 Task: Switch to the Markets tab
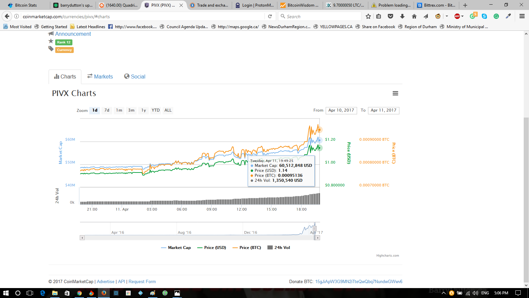pos(100,76)
